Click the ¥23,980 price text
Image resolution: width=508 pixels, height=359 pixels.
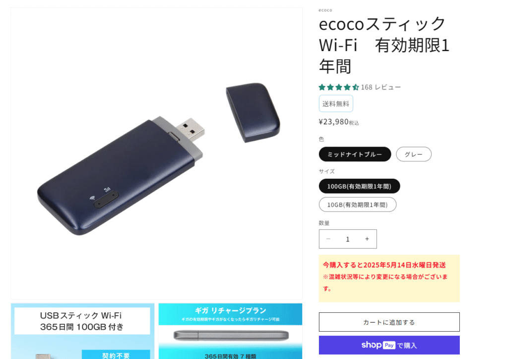(x=334, y=122)
